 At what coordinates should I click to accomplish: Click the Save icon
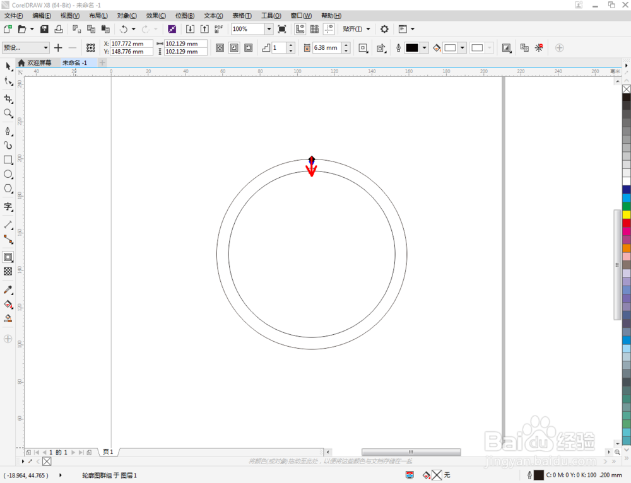[x=44, y=29]
